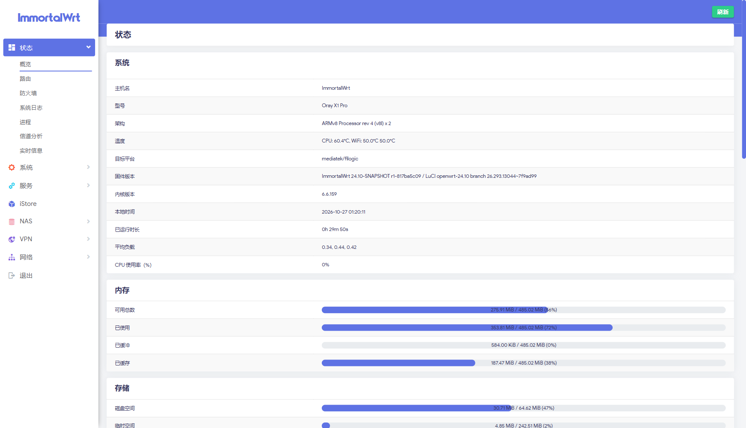Click the VPN globe icon
Image resolution: width=746 pixels, height=428 pixels.
tap(12, 240)
